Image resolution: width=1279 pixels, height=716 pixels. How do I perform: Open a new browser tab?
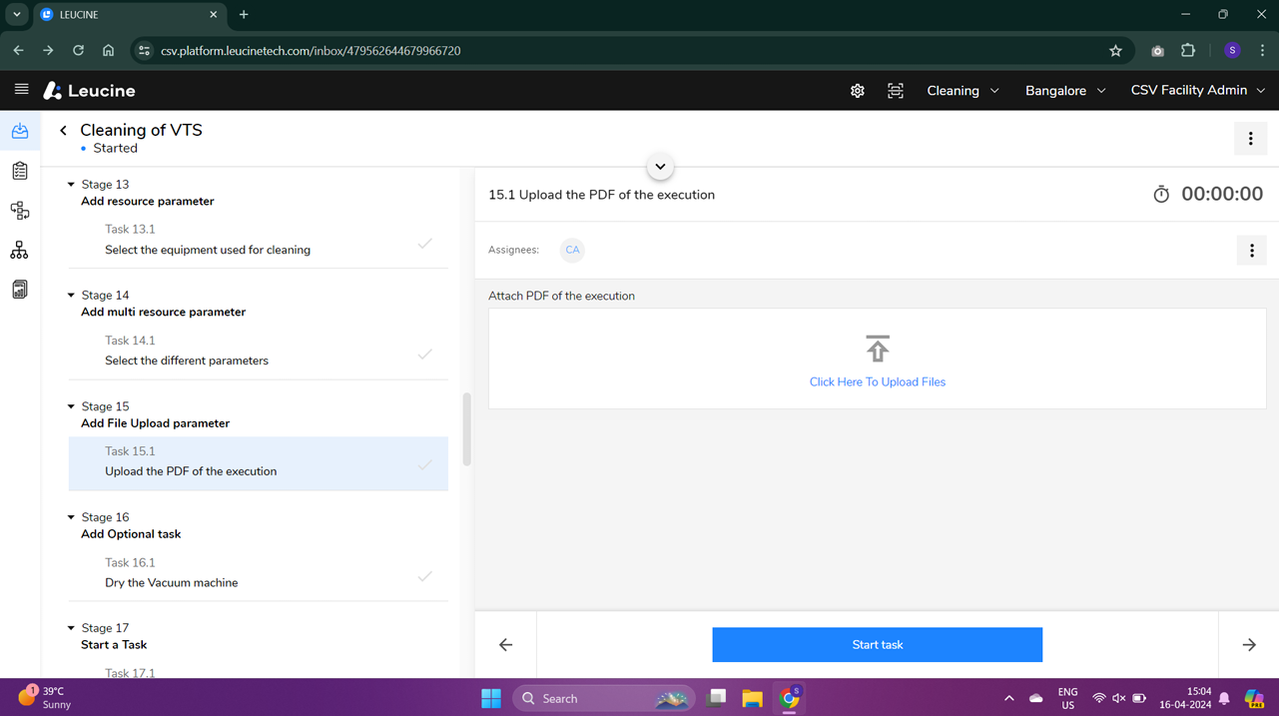coord(244,15)
